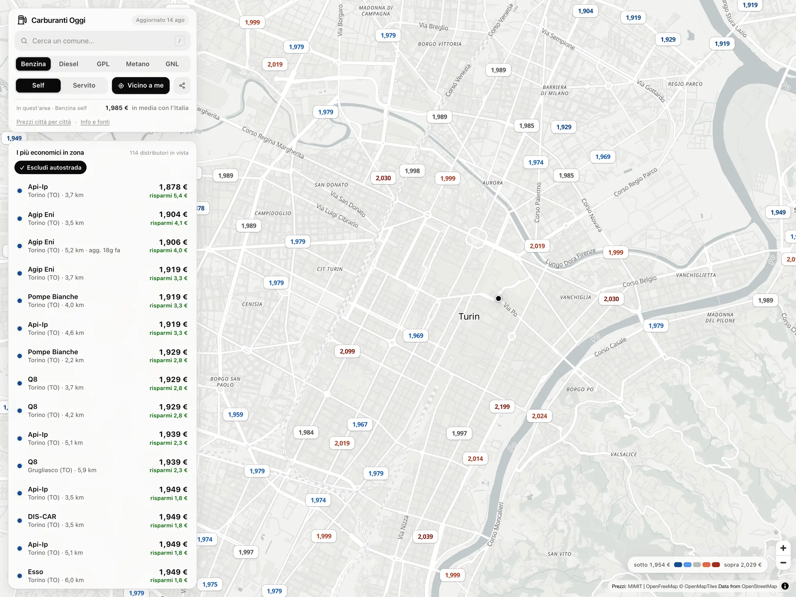Select the Benzina fuel tab
This screenshot has width=796, height=597.
tap(33, 64)
